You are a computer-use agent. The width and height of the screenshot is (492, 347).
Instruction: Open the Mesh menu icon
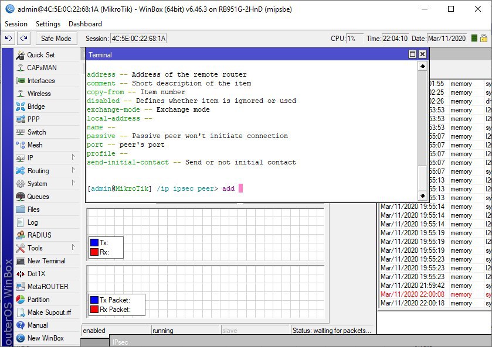(21, 145)
